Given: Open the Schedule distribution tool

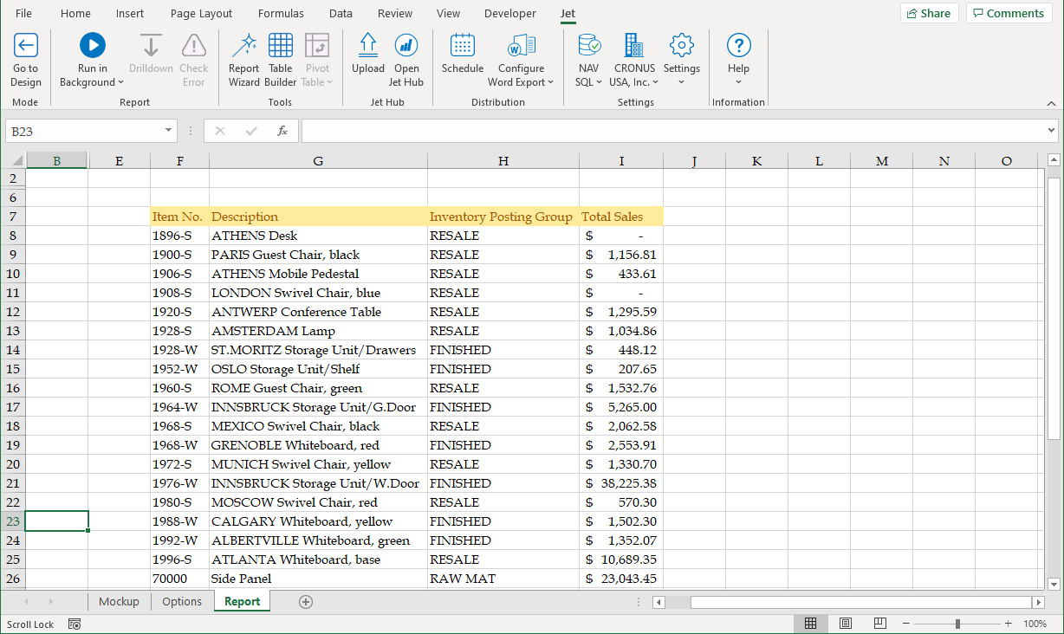Looking at the screenshot, I should click(x=463, y=45).
